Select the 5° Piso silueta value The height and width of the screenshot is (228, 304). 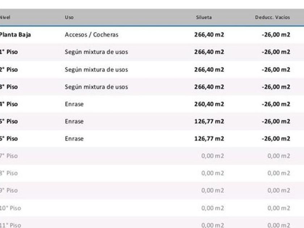coord(209,121)
